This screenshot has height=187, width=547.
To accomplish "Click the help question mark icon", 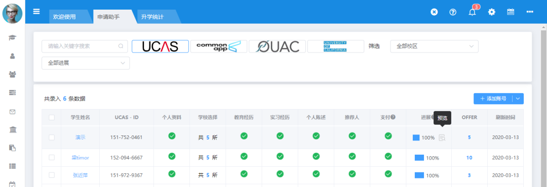I will [453, 12].
